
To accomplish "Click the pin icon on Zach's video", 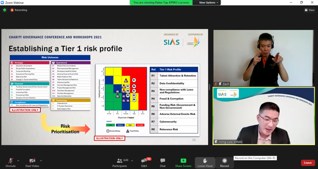I will tap(220, 84).
